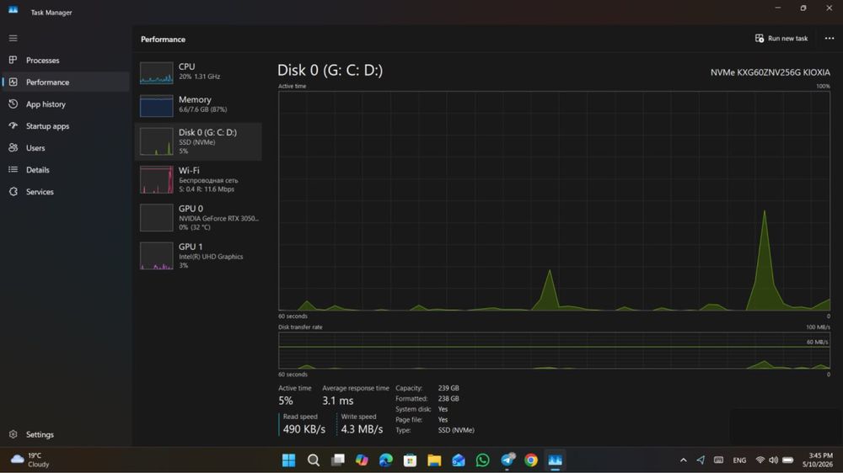Click the Disk 0 (G: C: D:) heading
Viewport: 843px width, 473px height.
click(330, 71)
